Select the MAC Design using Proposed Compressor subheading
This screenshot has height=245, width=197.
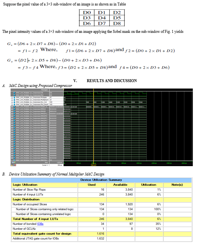40,86
